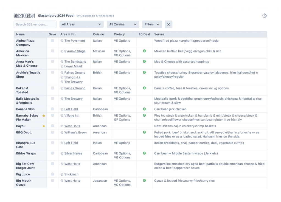Click the £6 deal icon for Archie's Toastie Shop

[x=144, y=72]
